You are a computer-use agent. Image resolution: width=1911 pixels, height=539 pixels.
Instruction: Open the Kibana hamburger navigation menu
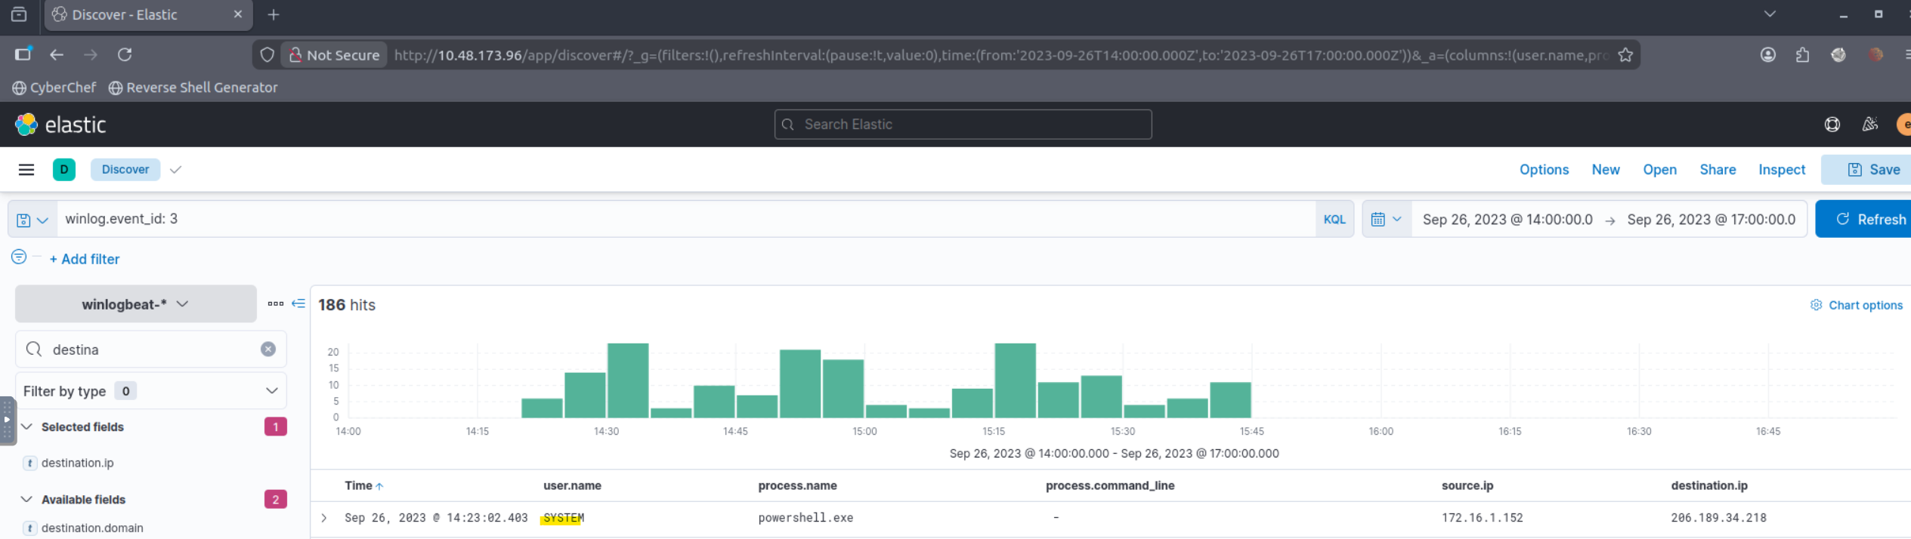pos(26,170)
